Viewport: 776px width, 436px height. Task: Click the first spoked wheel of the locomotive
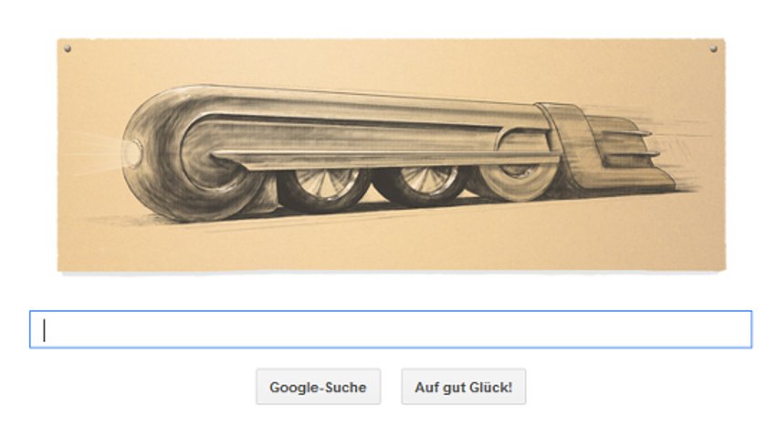[x=324, y=188]
